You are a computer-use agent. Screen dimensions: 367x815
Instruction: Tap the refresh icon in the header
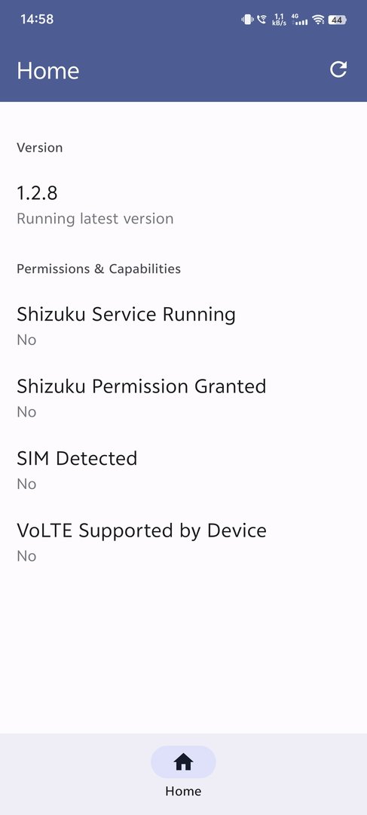[338, 69]
